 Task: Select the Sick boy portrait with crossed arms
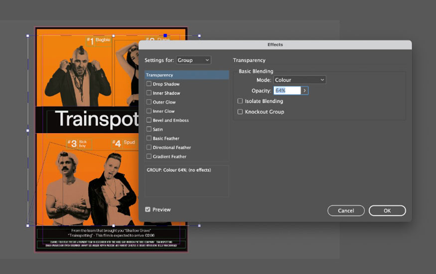coord(67,189)
